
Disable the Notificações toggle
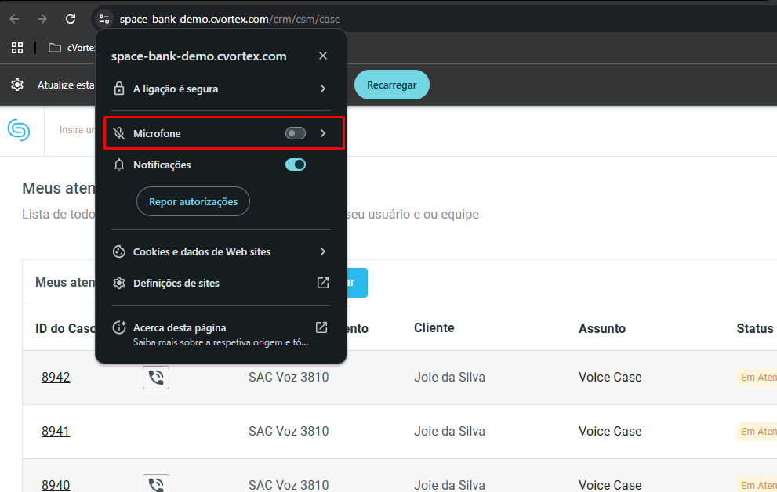[296, 165]
